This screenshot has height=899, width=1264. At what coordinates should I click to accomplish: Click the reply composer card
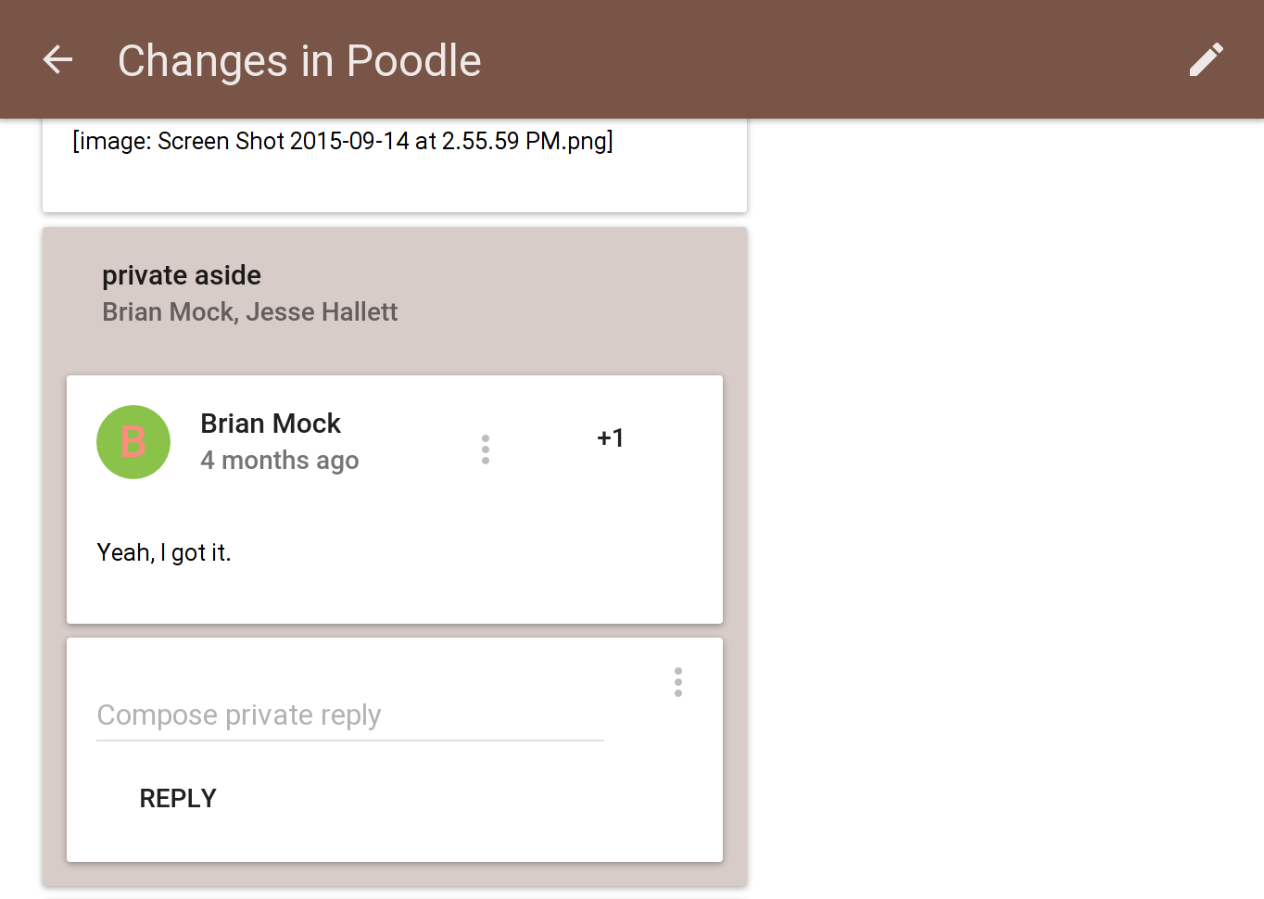point(395,750)
